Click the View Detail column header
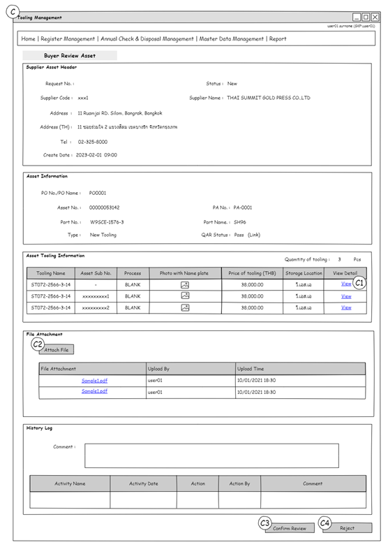 [345, 273]
